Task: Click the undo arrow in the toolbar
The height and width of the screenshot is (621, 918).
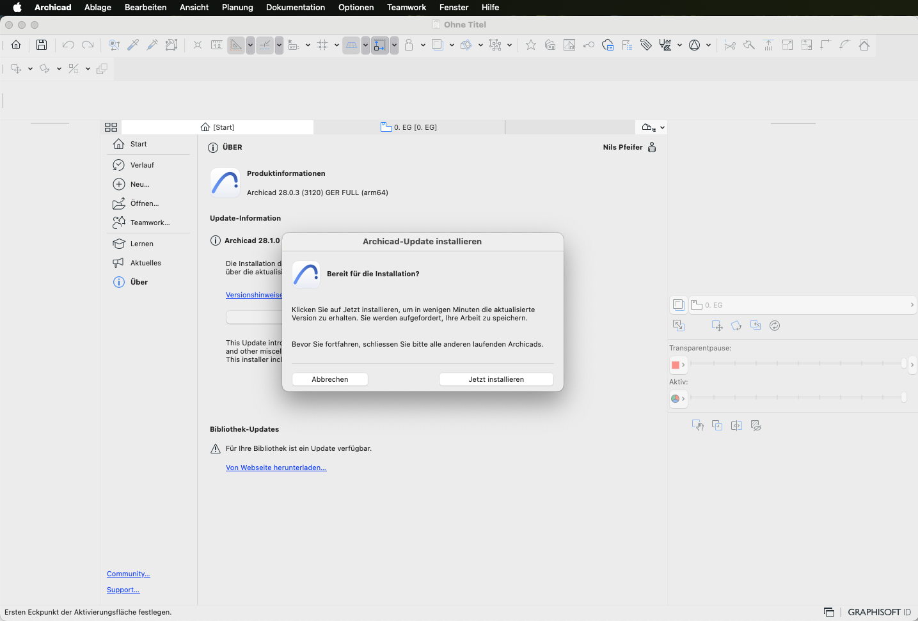Action: tap(68, 45)
